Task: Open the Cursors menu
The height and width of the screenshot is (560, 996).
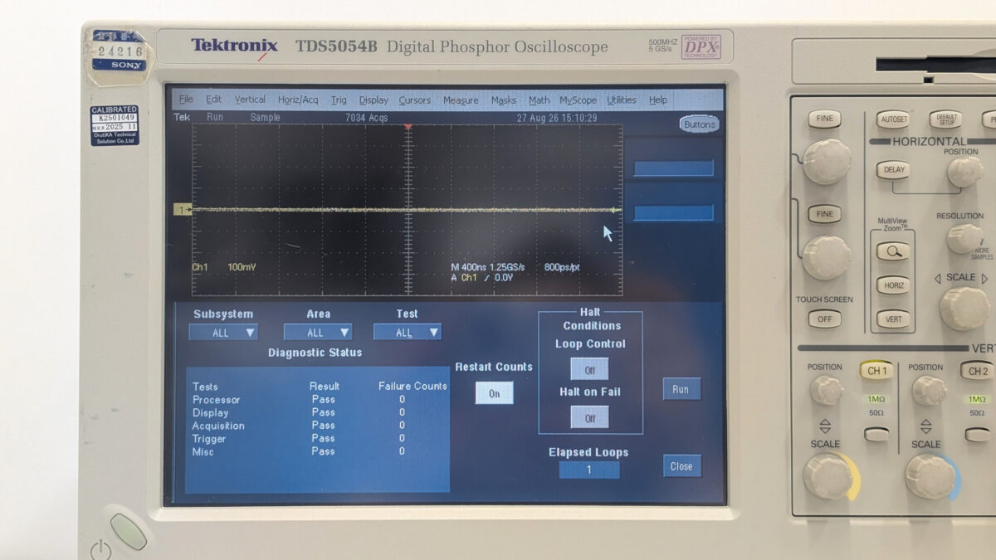Action: [414, 100]
